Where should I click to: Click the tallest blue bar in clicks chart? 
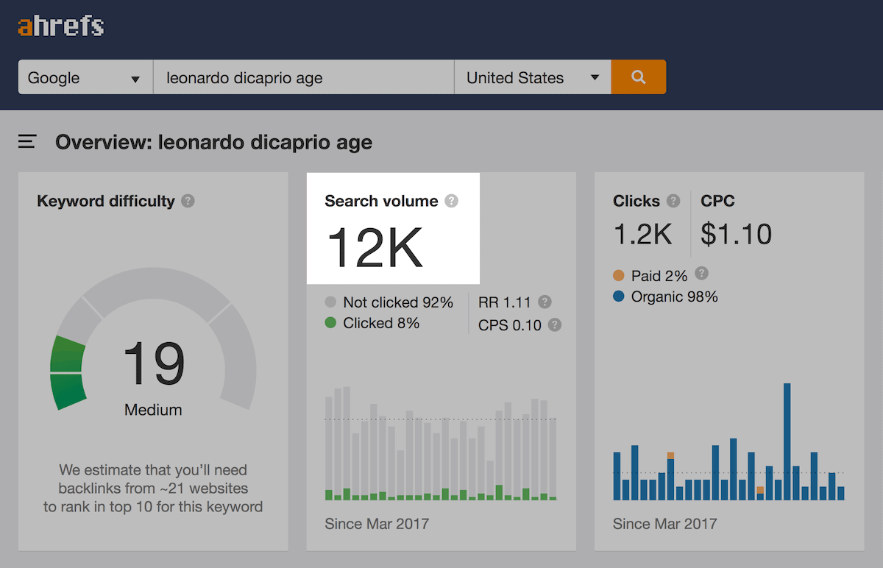(787, 441)
